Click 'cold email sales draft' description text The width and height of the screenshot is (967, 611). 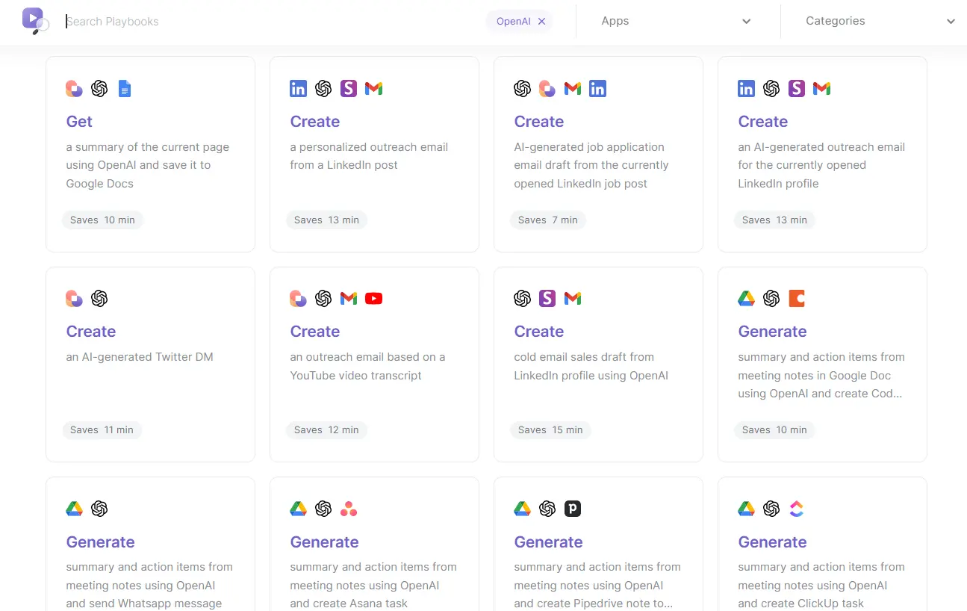click(591, 366)
